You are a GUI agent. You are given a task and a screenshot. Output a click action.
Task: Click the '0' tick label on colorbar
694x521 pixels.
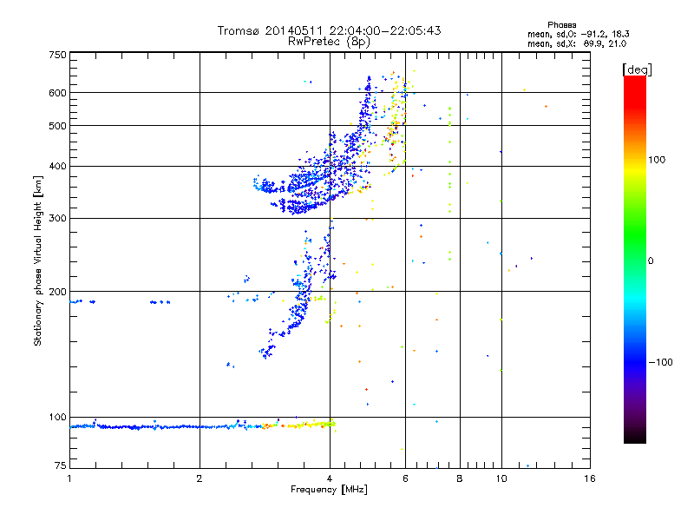pyautogui.click(x=651, y=261)
